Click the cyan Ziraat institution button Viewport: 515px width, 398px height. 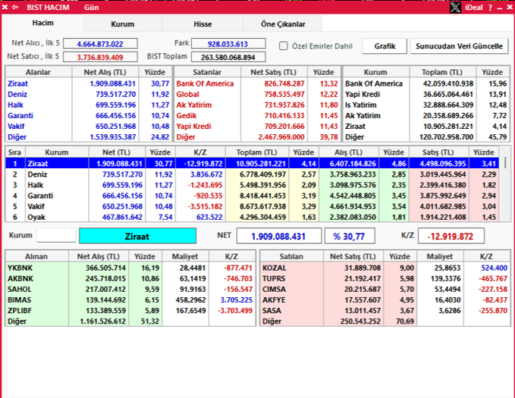[x=137, y=236]
